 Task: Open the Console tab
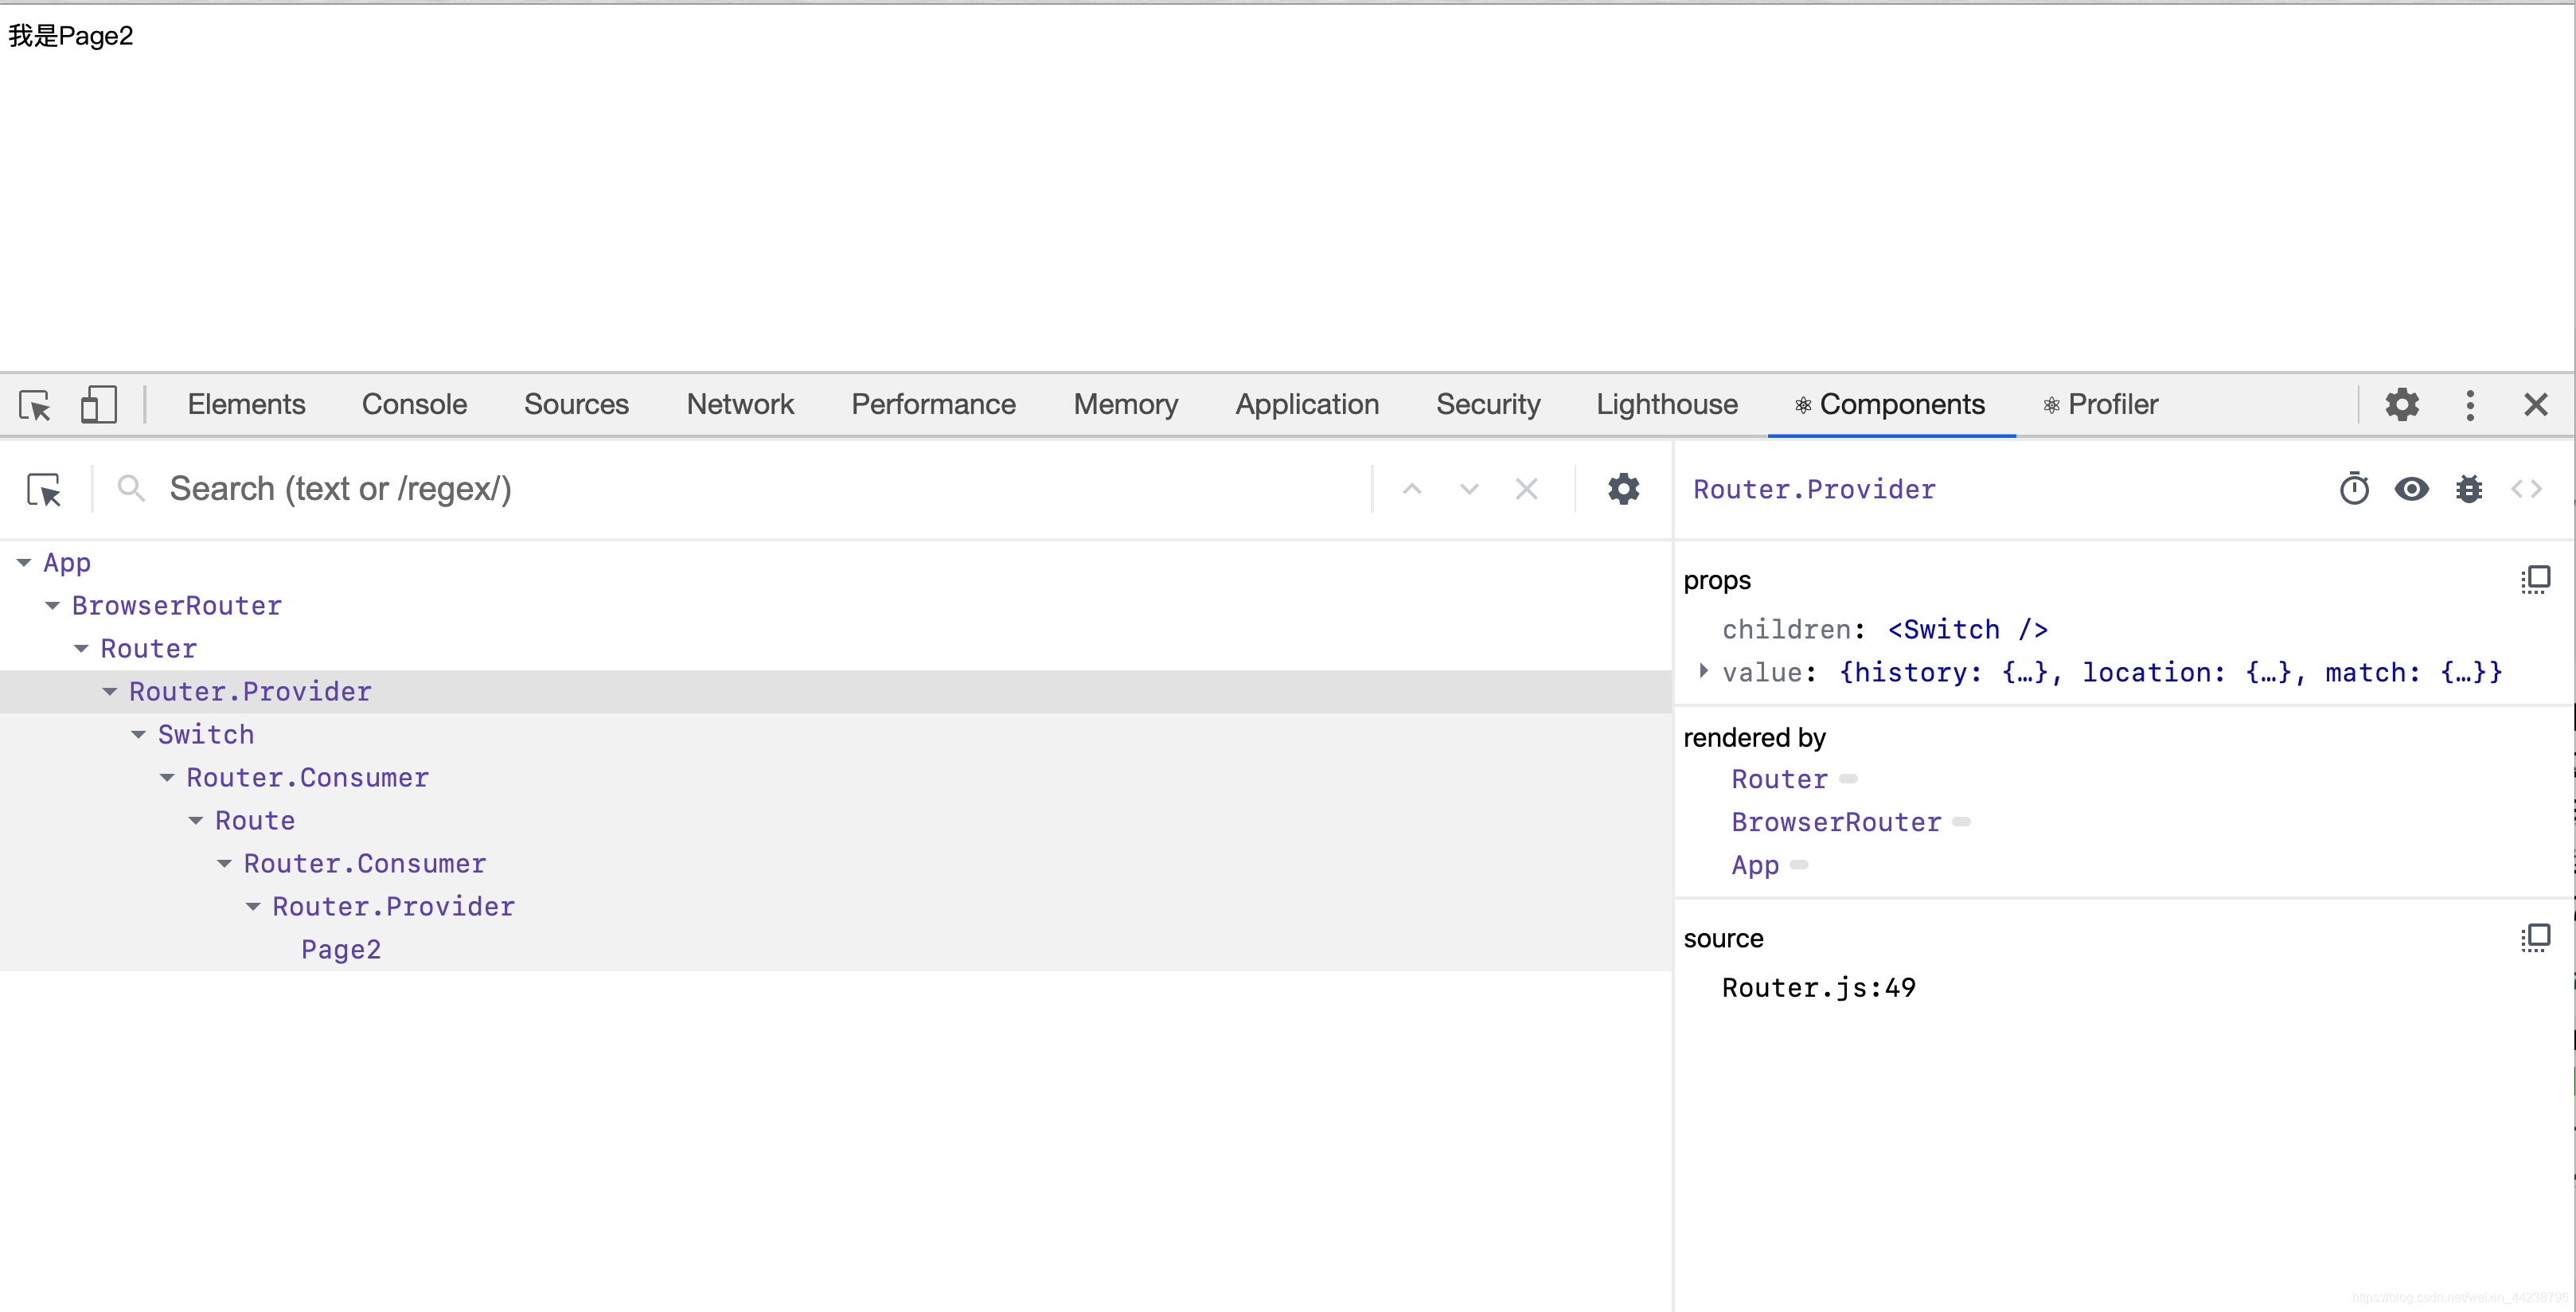pos(414,405)
